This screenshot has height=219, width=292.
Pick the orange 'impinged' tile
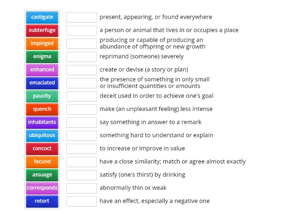(x=42, y=43)
